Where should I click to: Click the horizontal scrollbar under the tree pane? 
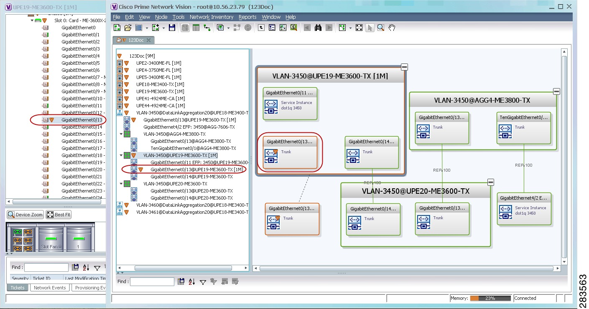coord(183,268)
